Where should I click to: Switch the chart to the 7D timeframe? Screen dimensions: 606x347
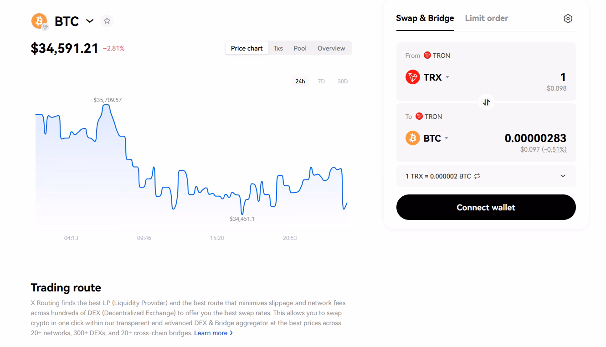click(x=321, y=81)
